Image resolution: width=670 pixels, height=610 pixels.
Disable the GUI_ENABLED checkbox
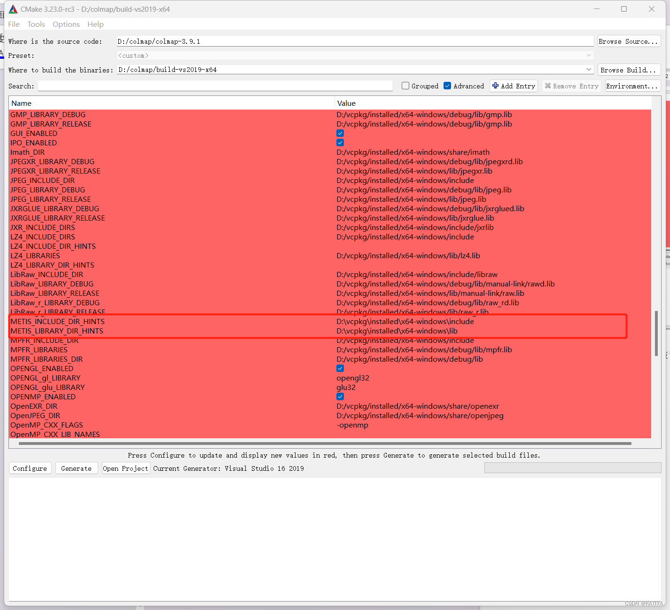(x=340, y=133)
